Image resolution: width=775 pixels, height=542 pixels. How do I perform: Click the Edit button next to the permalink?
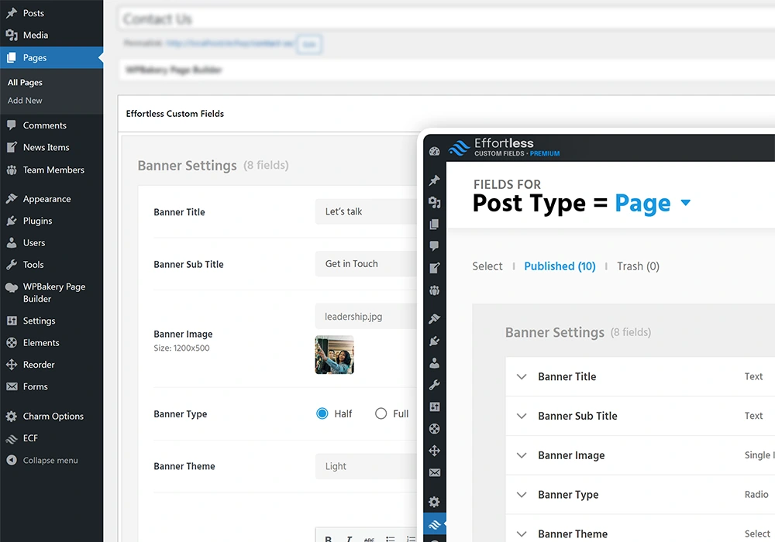(308, 44)
